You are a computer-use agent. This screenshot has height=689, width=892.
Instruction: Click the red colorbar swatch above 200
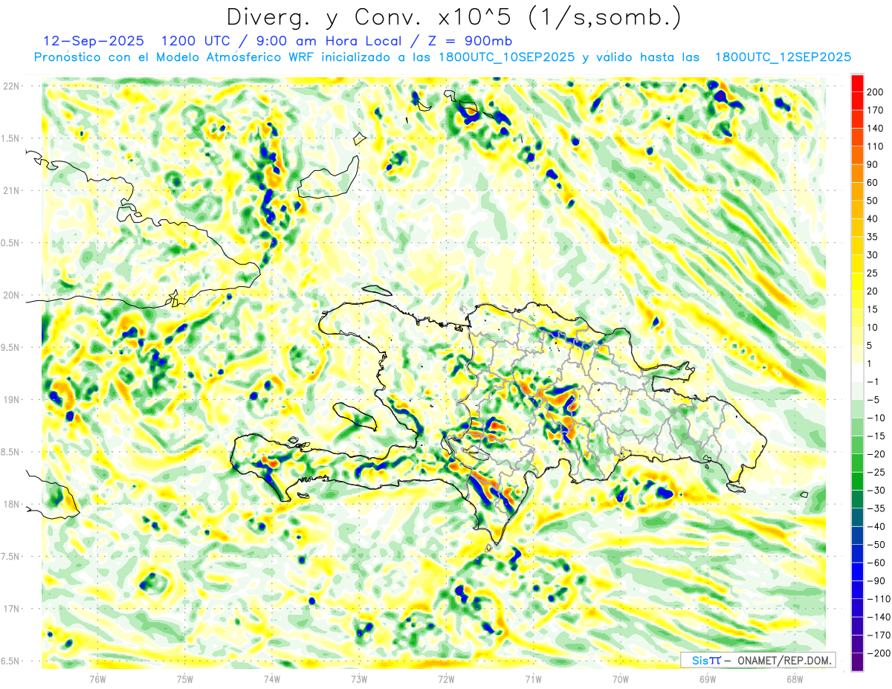point(857,82)
